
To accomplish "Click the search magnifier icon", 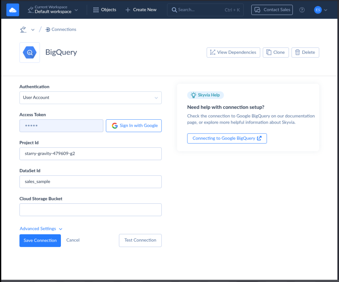I will pyautogui.click(x=174, y=10).
